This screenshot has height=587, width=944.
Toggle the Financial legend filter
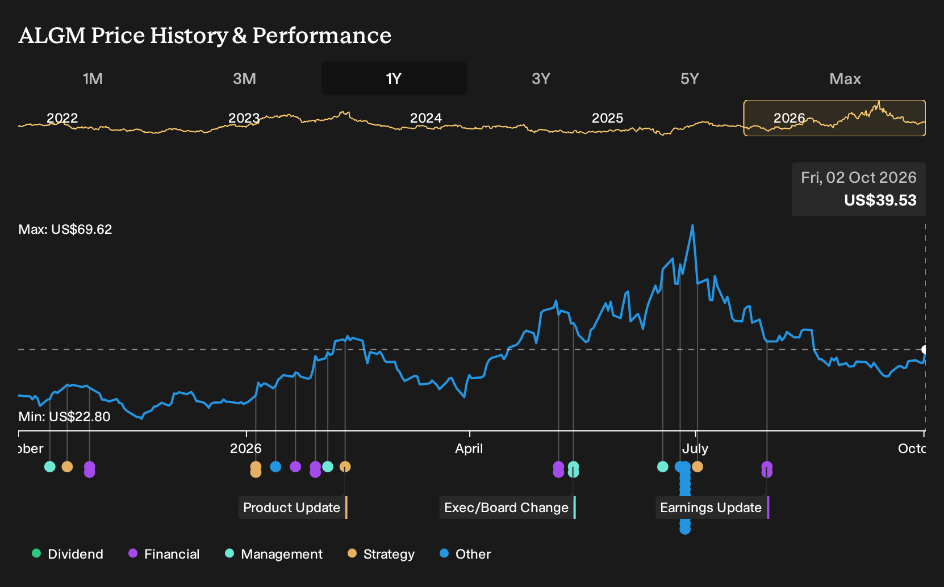click(164, 554)
